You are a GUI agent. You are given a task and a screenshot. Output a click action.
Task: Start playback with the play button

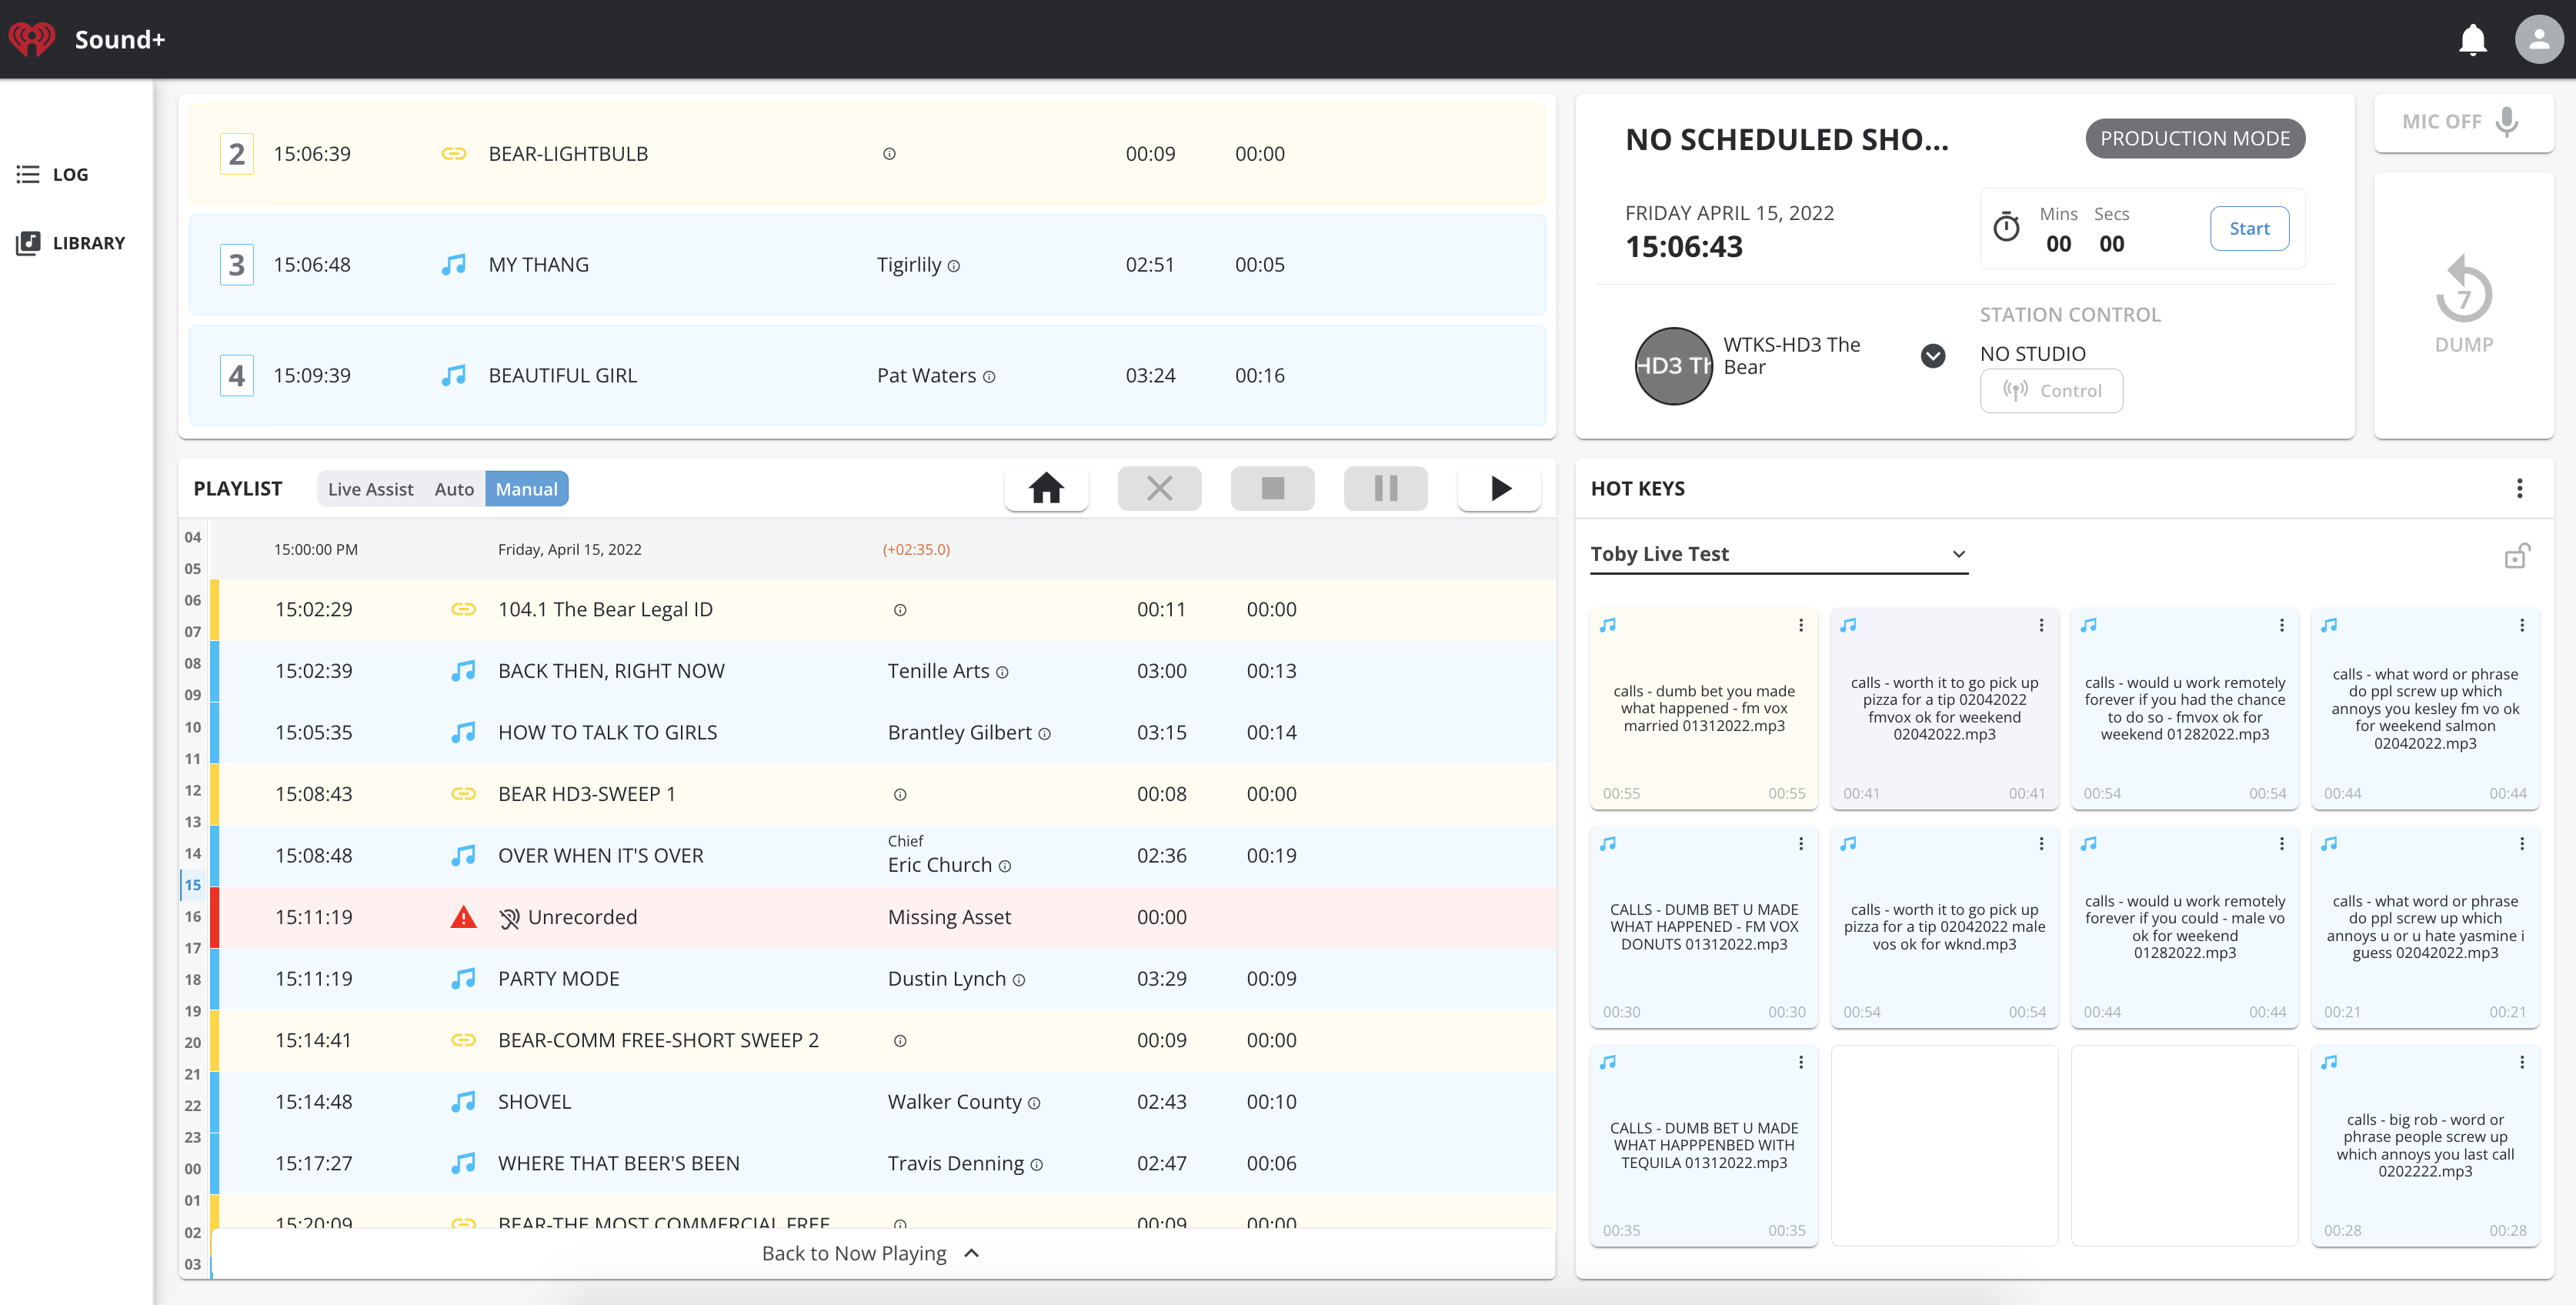1499,488
